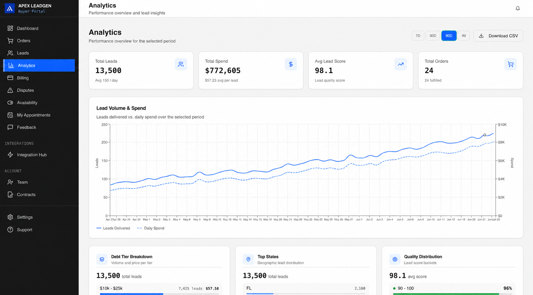Click the Feedback speech bubble icon
533x295 pixels.
click(10, 127)
